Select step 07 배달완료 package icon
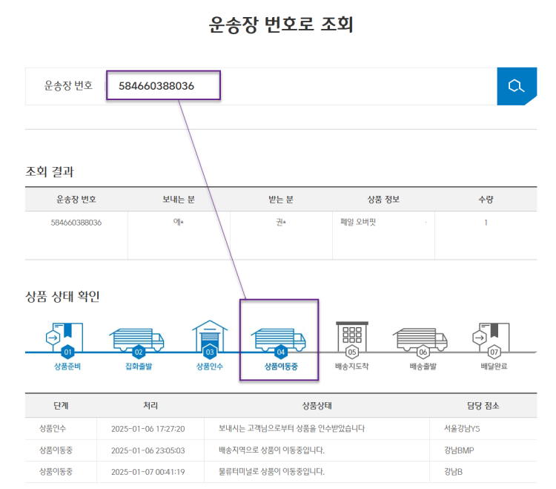Viewport: 556px width, 489px height. coord(491,339)
